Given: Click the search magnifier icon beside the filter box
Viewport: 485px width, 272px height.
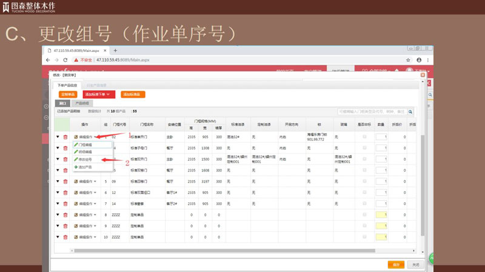Looking at the screenshot, I should (x=410, y=112).
